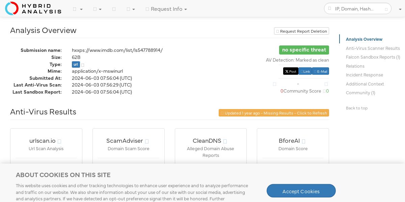Jump to Relations section in side navigation
405x202 pixels.
pyautogui.click(x=355, y=66)
